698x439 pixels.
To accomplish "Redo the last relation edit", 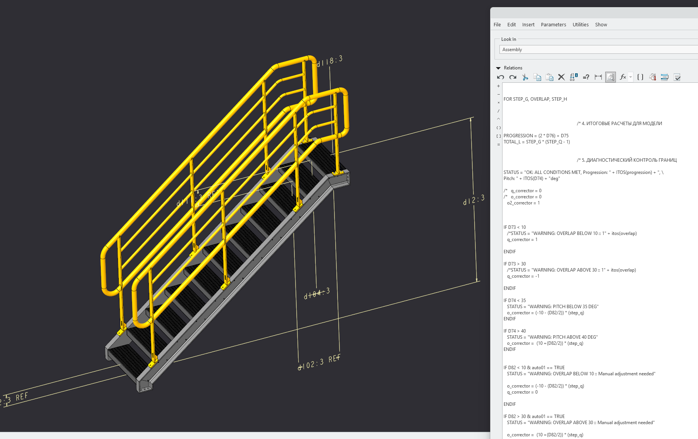I will (x=513, y=77).
